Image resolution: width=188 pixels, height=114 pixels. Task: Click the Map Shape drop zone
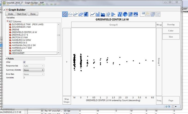pyautogui.click(x=67, y=100)
